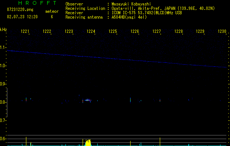Select the Ogata-vill. Akita-Pref. JAPAN location text
The width and height of the screenshot is (230, 146).
pos(163,8)
